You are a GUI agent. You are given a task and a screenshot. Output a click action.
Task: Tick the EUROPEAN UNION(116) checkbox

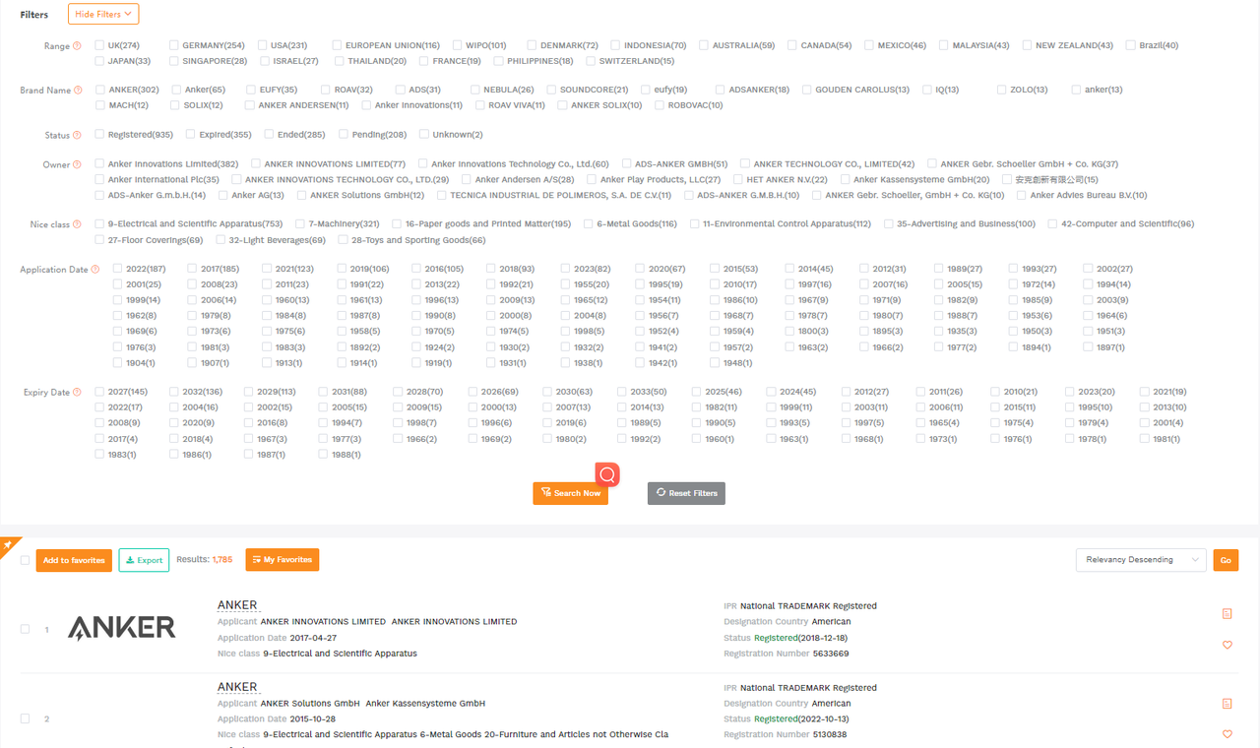338,45
